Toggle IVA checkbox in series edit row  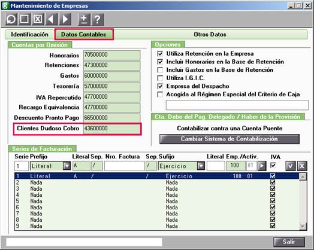(x=273, y=165)
